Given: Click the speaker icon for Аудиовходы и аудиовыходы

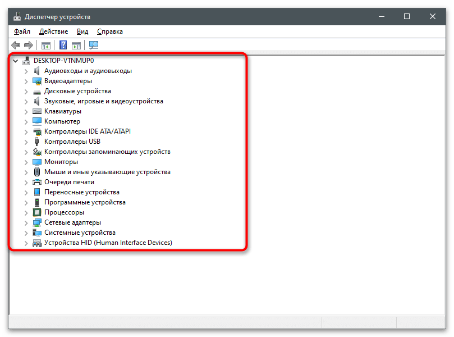Looking at the screenshot, I should tap(37, 71).
